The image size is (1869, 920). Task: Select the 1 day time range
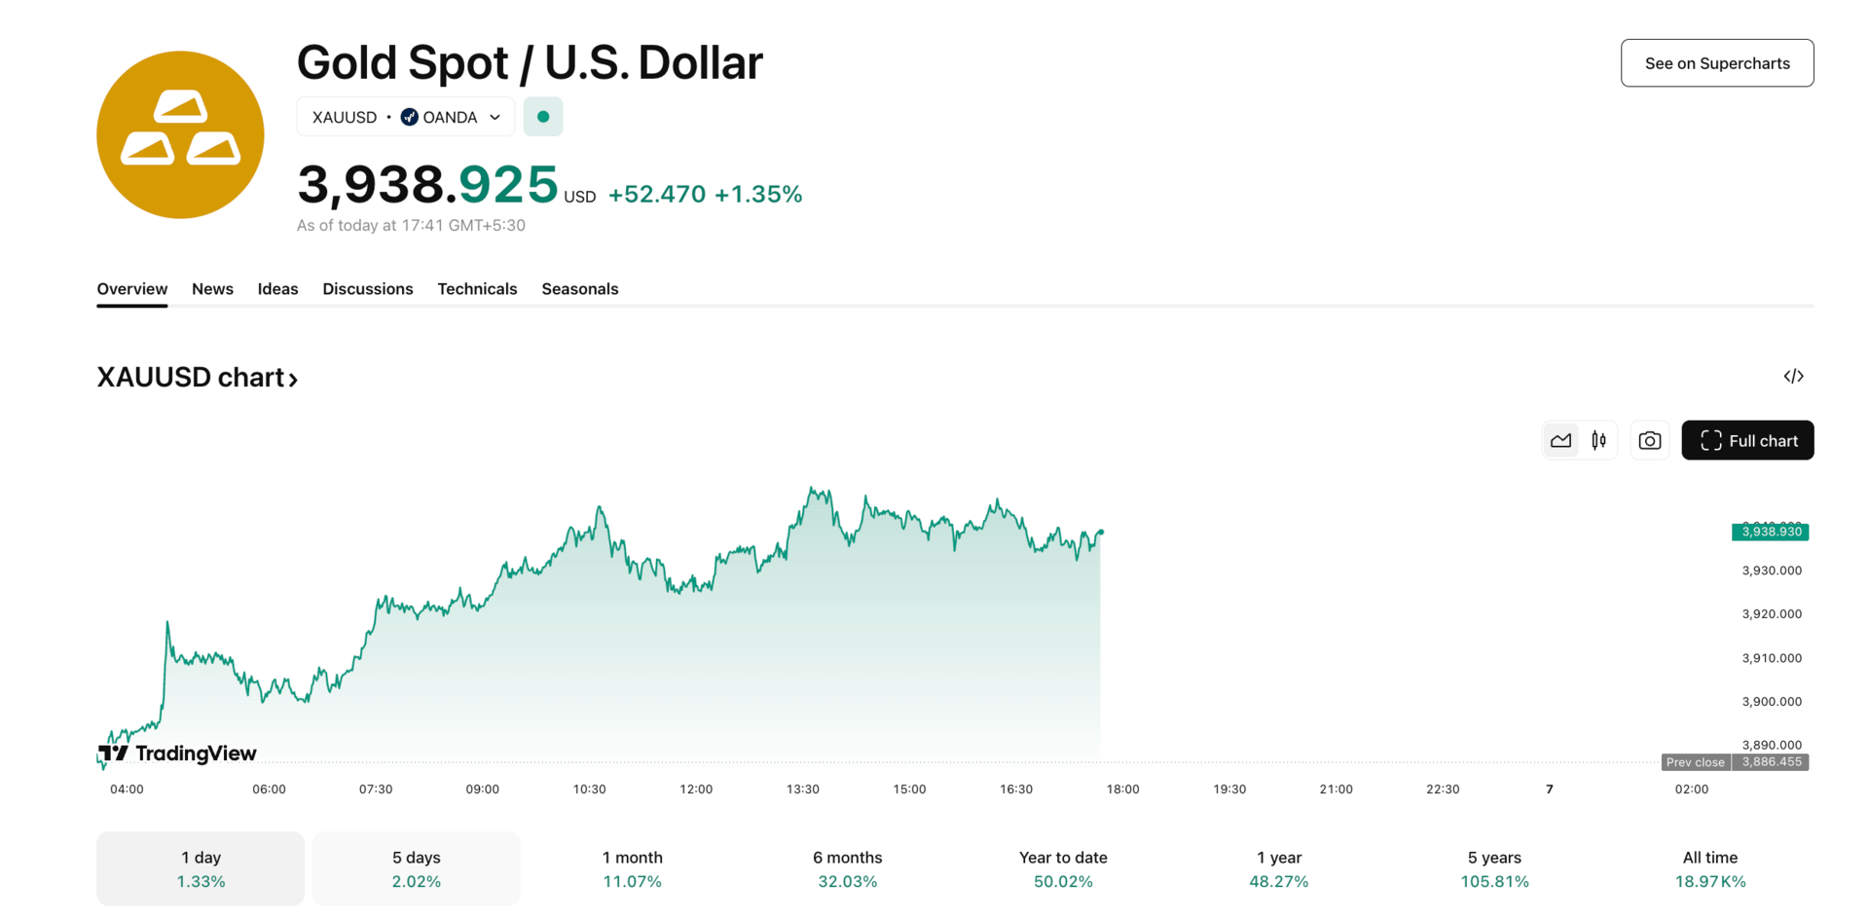point(201,868)
